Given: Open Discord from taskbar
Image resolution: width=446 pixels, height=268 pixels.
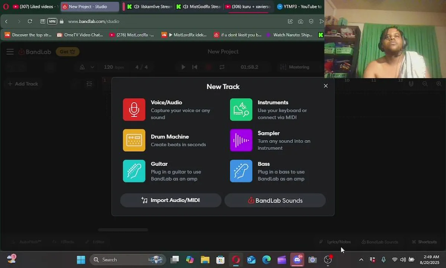Looking at the screenshot, I should [x=297, y=259].
